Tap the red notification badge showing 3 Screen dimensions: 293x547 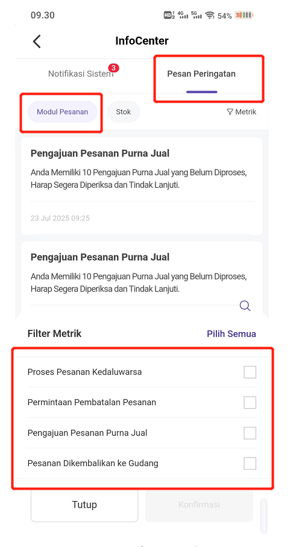113,68
